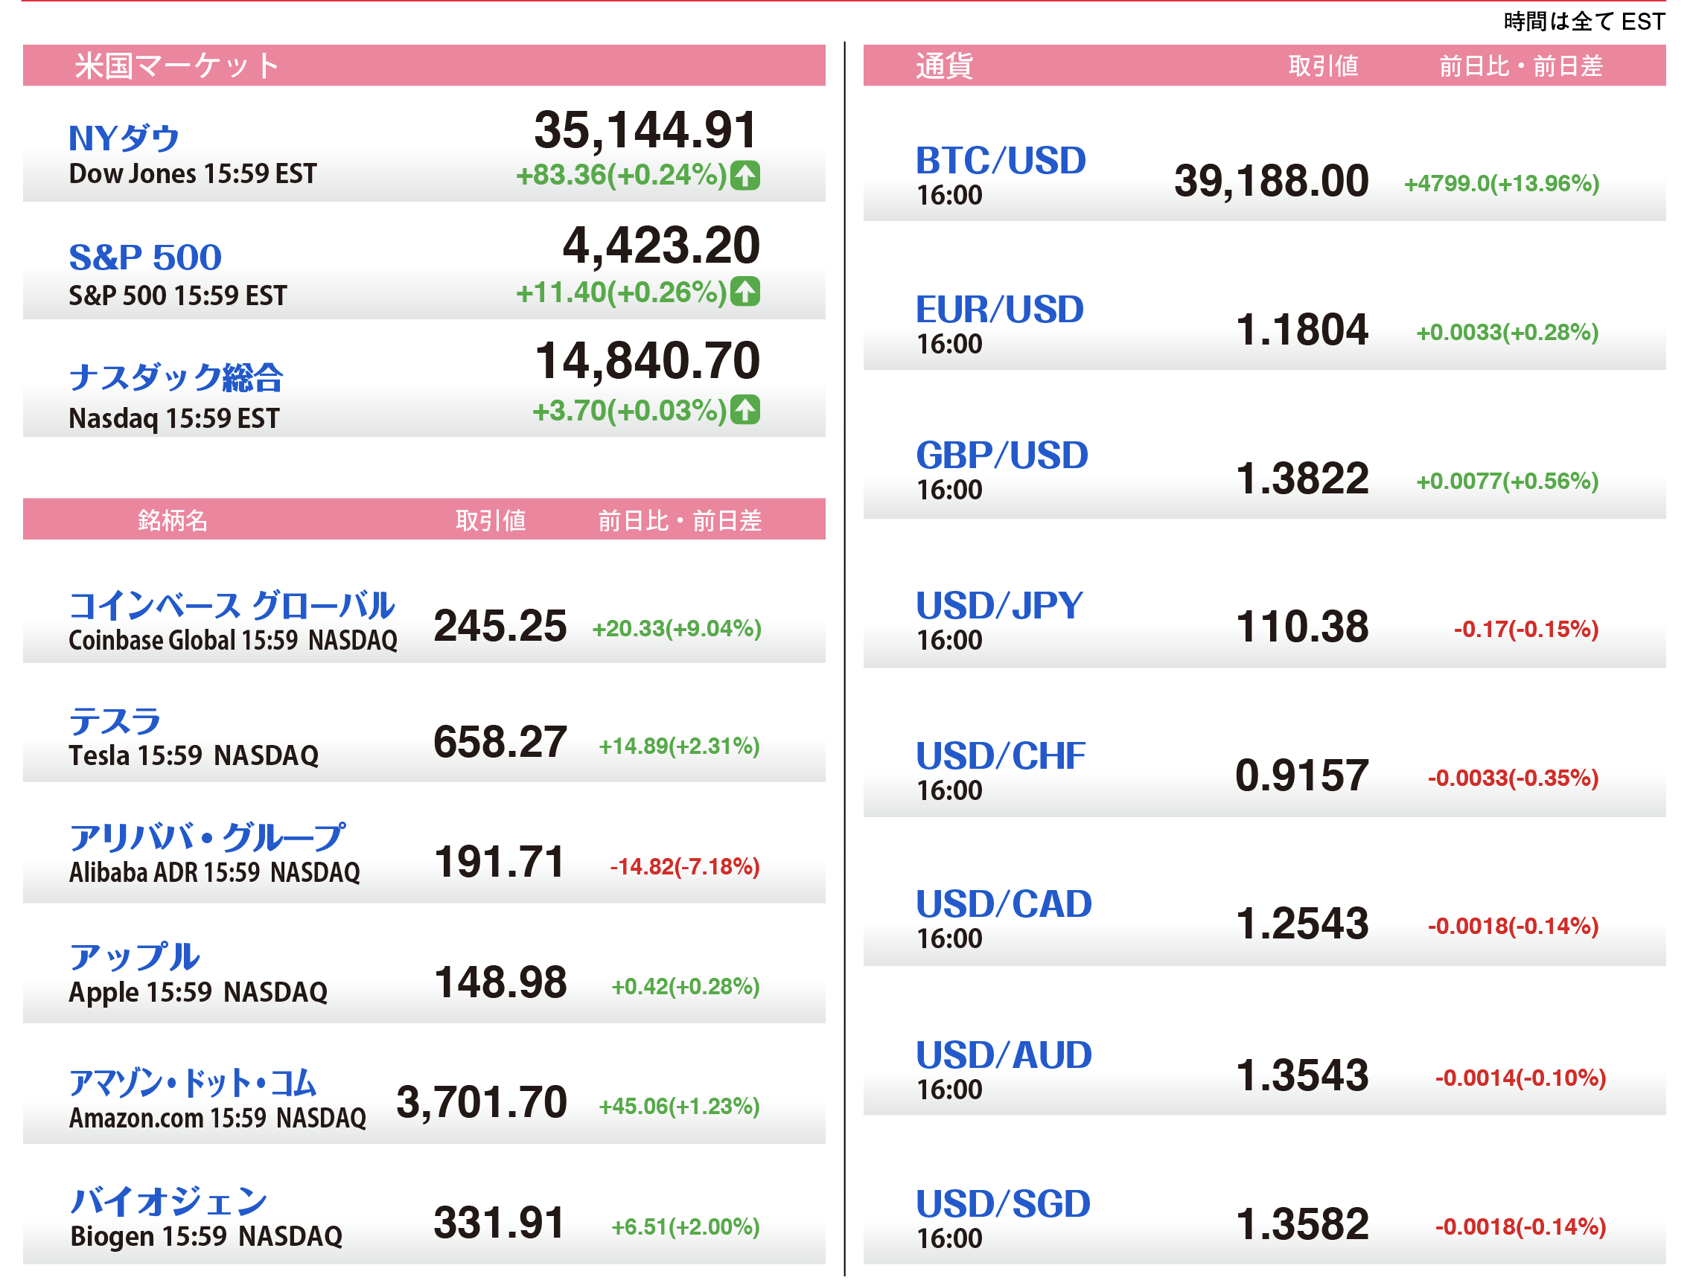The width and height of the screenshot is (1690, 1286).
Task: Select the アップル stock link
Action: tap(134, 957)
